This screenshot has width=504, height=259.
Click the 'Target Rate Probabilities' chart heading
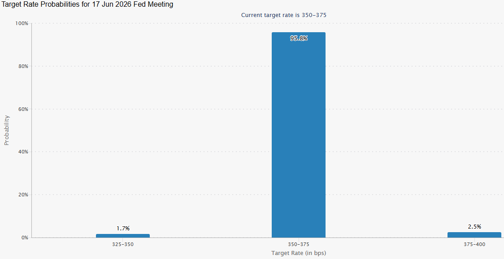(x=88, y=4)
